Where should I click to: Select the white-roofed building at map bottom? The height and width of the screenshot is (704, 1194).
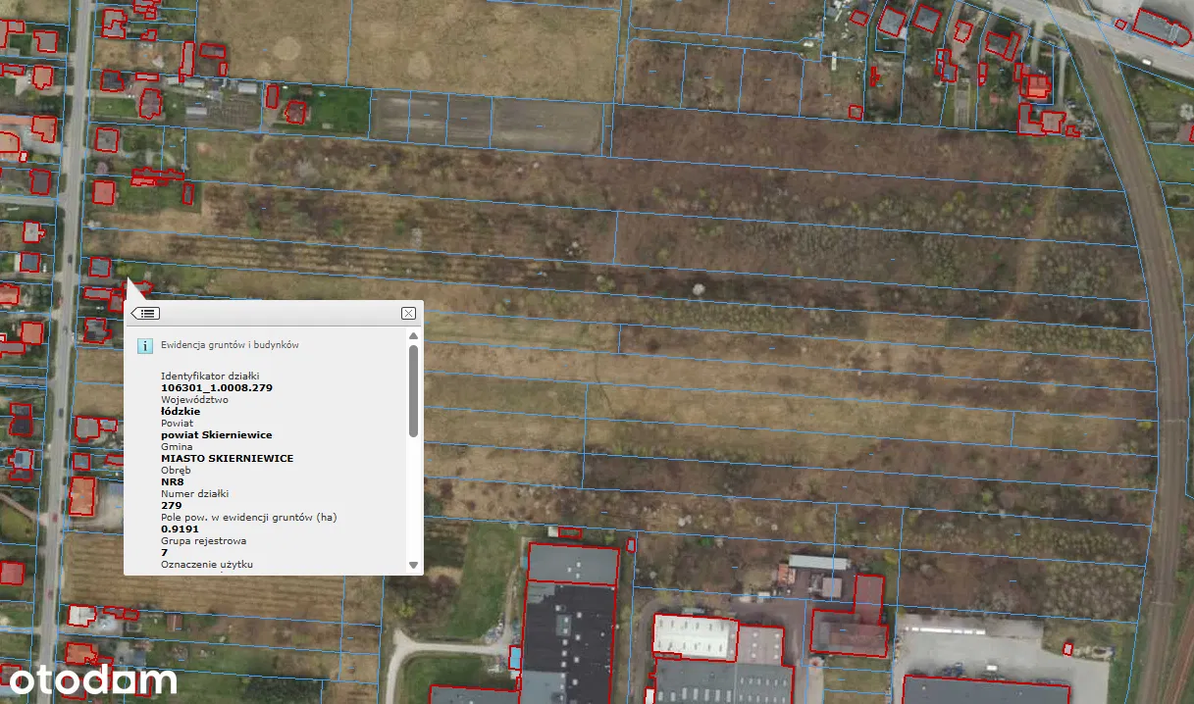(695, 637)
